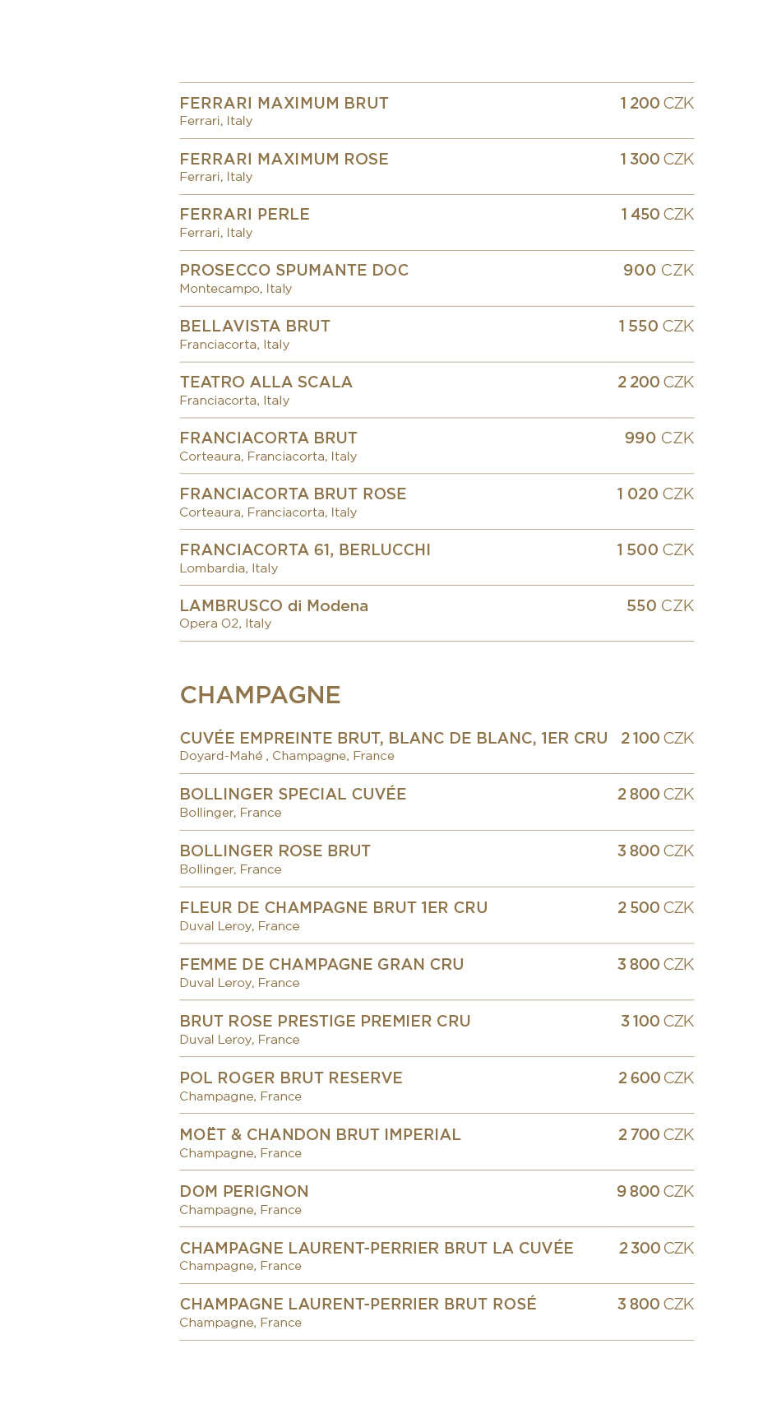This screenshot has height=1423, width=772.
Task: Click Femme de Champagne Gran Cru
Action: point(437,972)
